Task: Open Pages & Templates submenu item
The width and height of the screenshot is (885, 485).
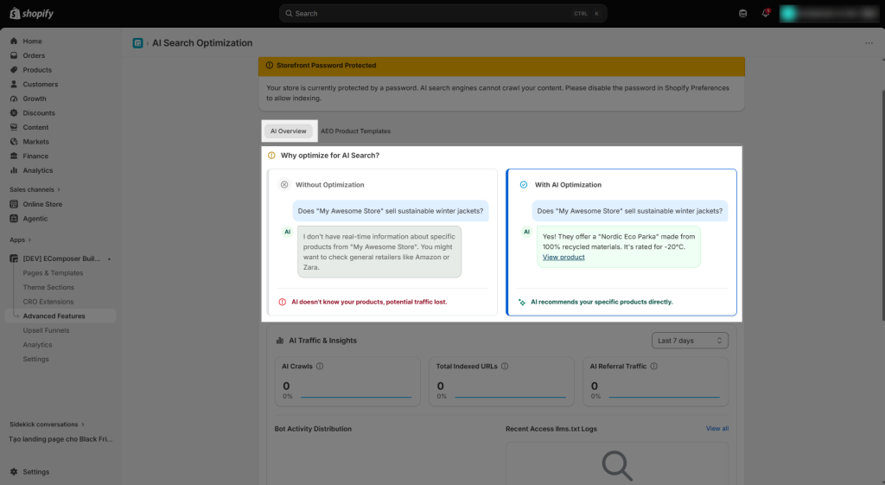Action: (53, 273)
